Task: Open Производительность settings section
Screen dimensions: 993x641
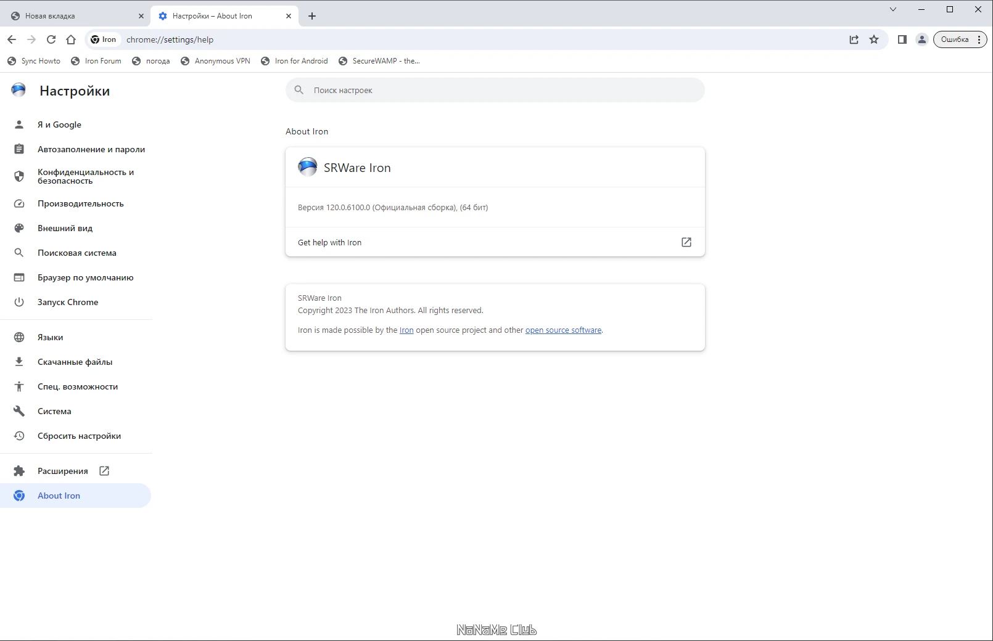Action: point(75,203)
